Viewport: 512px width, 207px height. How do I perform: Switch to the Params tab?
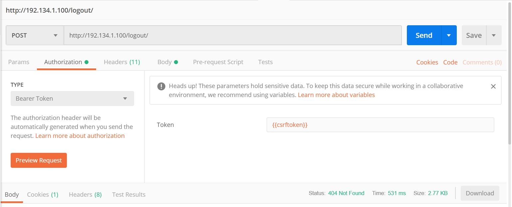click(19, 62)
